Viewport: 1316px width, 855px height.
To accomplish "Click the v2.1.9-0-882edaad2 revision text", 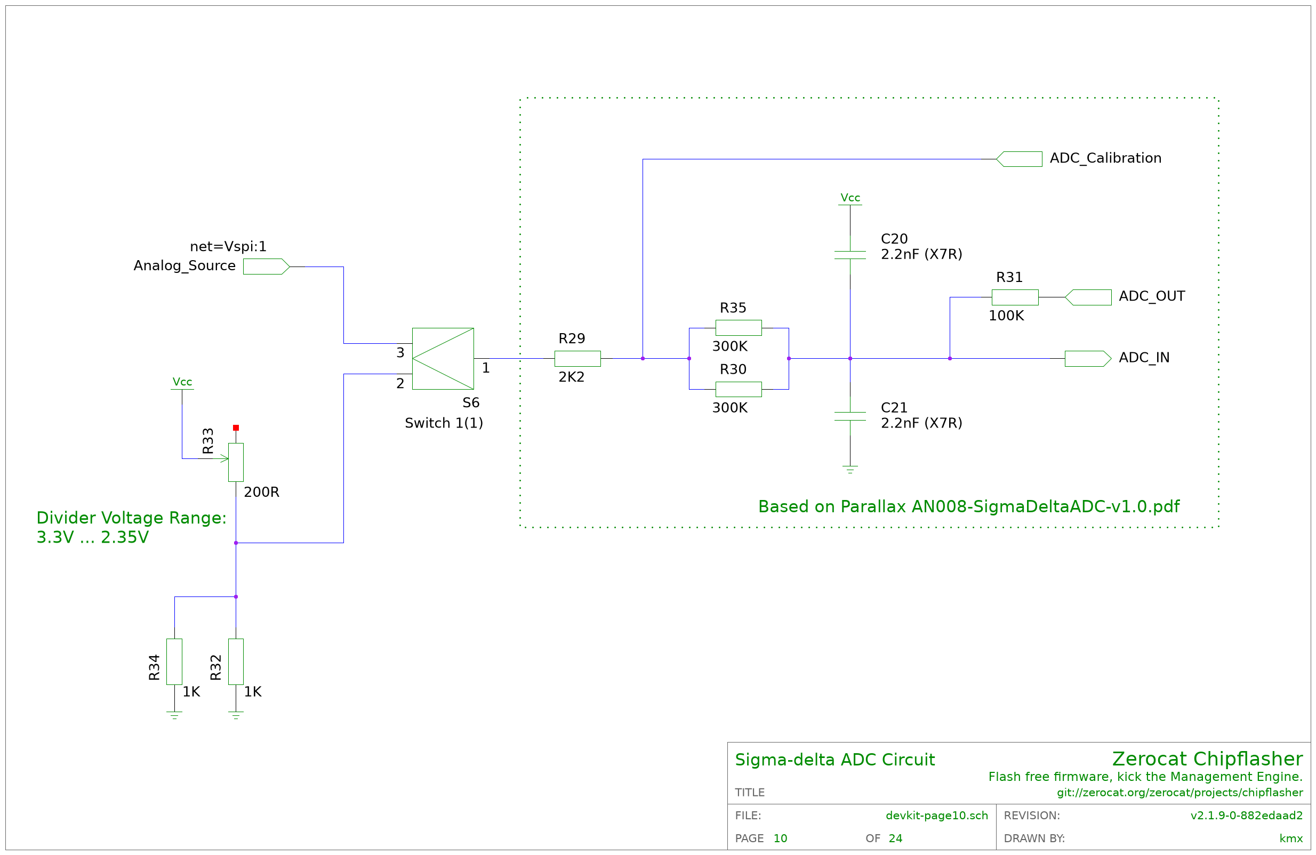I will point(1246,816).
